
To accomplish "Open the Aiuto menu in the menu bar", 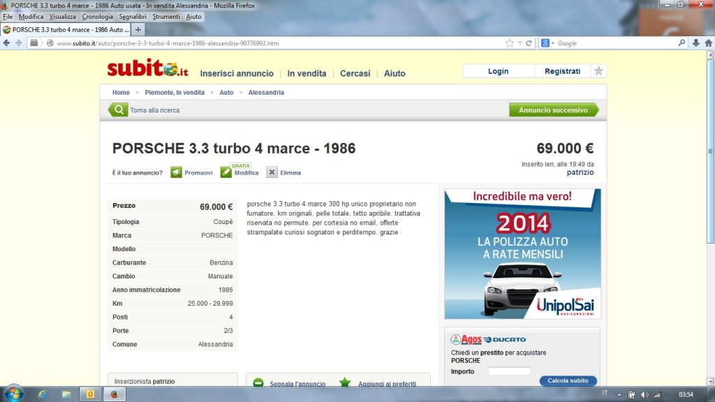I will 193,17.
